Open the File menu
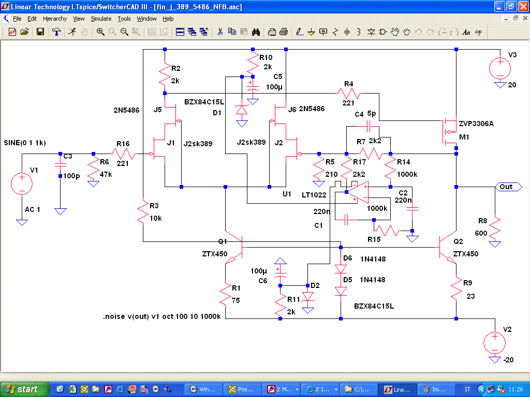Screen dimensions: 530x397 tap(17, 19)
